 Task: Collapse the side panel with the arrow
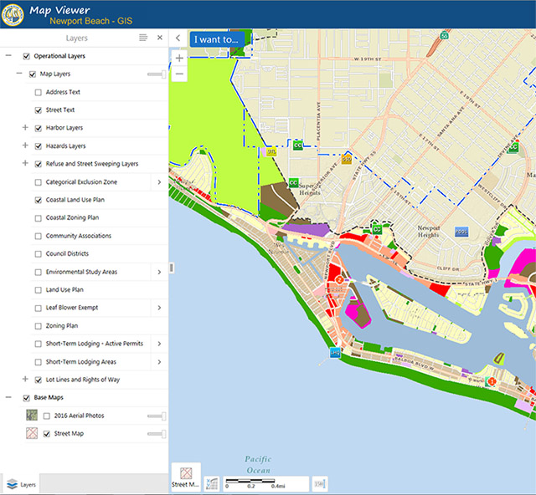[x=178, y=38]
